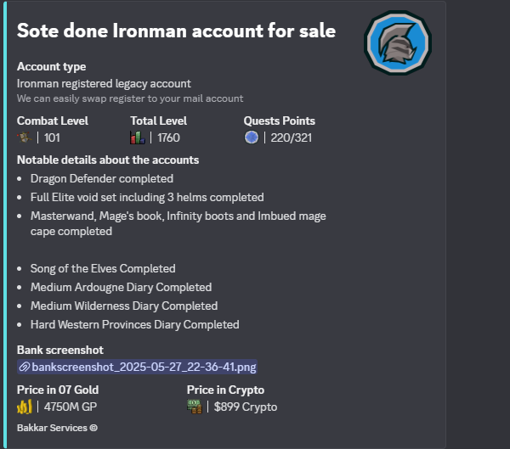
Task: Click the Hard Western Provinces Diary line
Action: coord(134,324)
